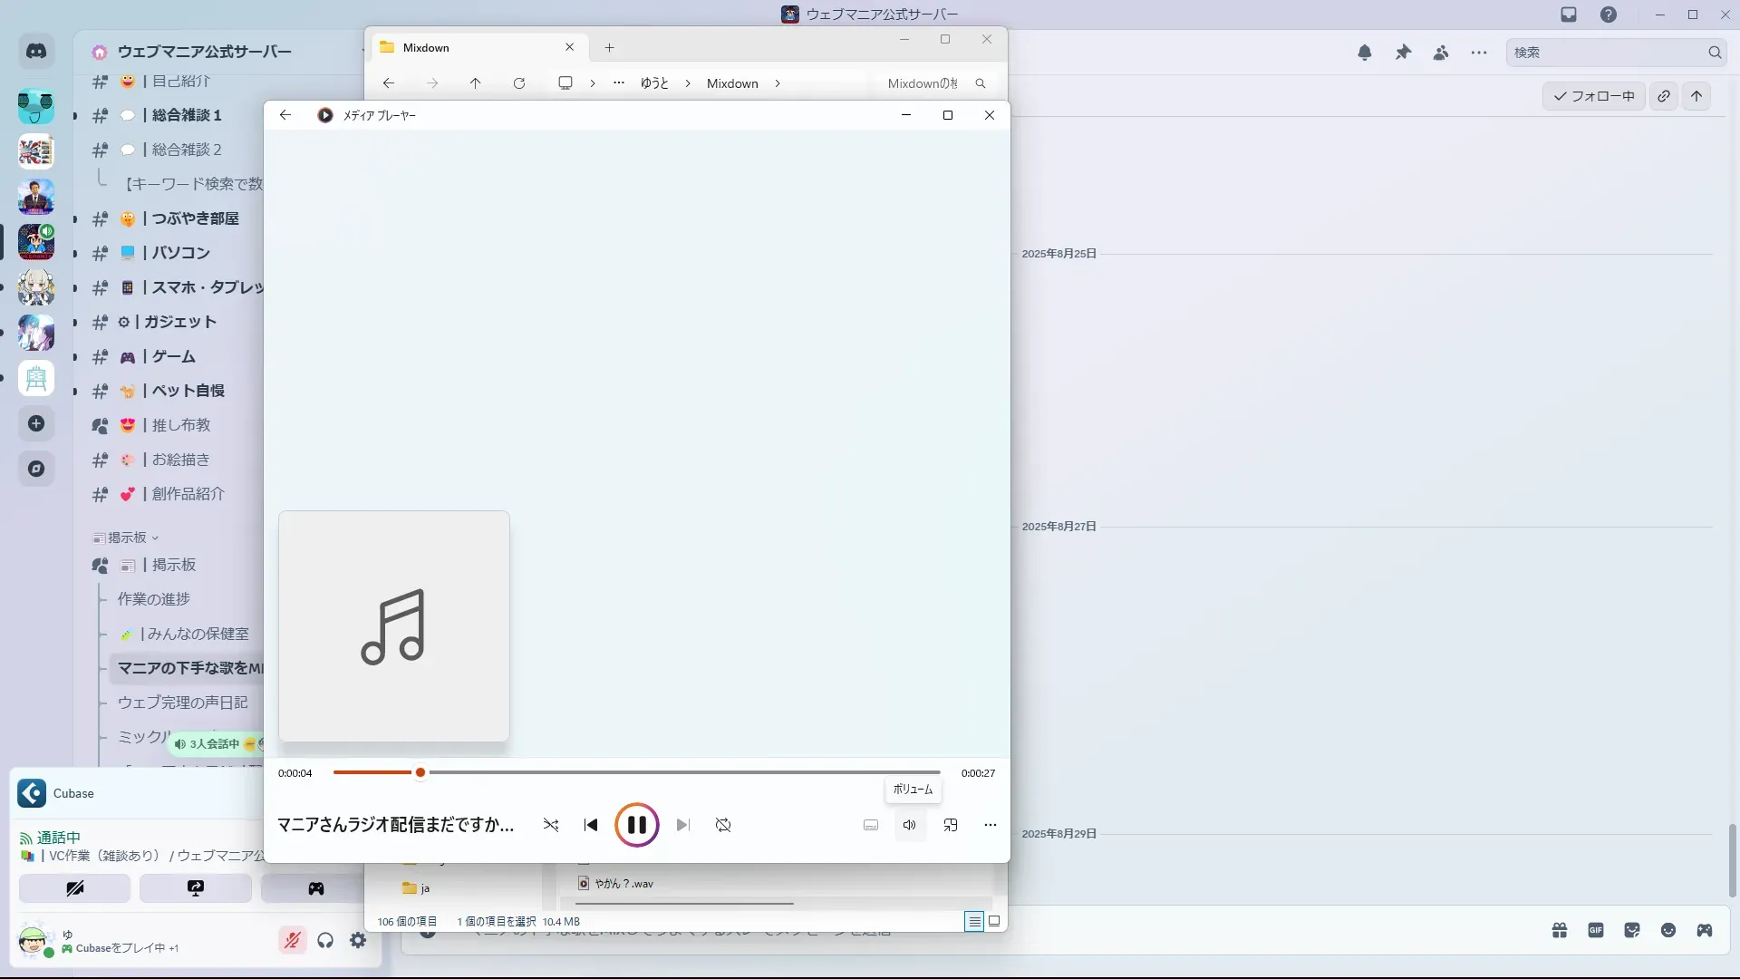Open Discord user settings gear
The height and width of the screenshot is (979, 1740).
(x=358, y=941)
